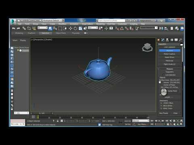Switch to the Selection ribbon tab
Viewport: 194px width, 145px height.
46,33
